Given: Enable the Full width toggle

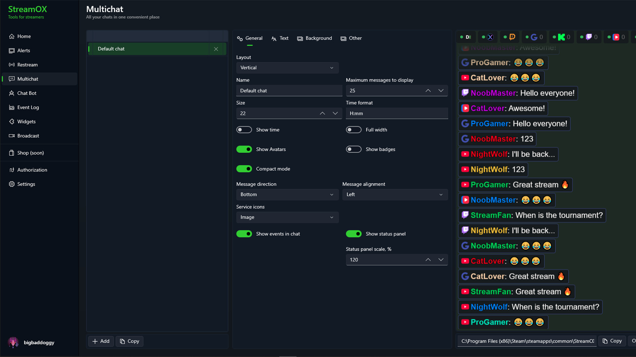Looking at the screenshot, I should [x=354, y=130].
